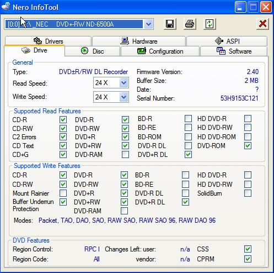Open the drive selection dropdown

[x=148, y=24]
